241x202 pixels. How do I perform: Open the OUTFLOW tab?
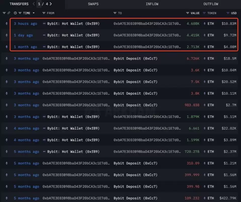tap(211, 4)
